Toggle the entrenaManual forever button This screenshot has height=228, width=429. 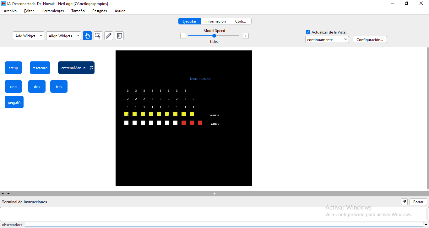(x=76, y=68)
